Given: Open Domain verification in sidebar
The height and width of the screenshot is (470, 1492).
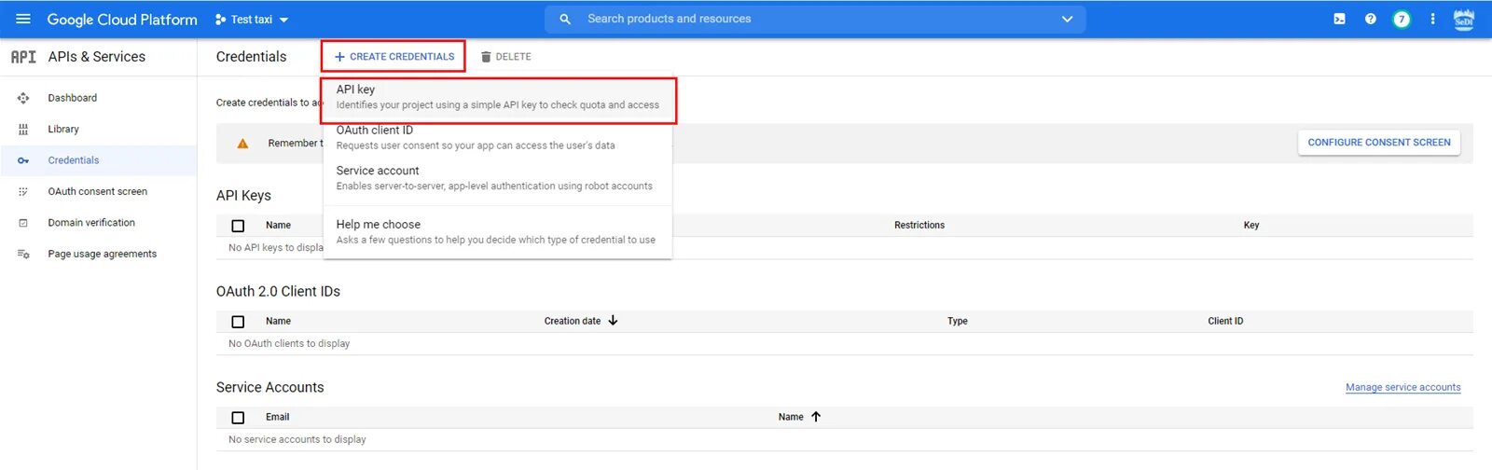Looking at the screenshot, I should 91,223.
